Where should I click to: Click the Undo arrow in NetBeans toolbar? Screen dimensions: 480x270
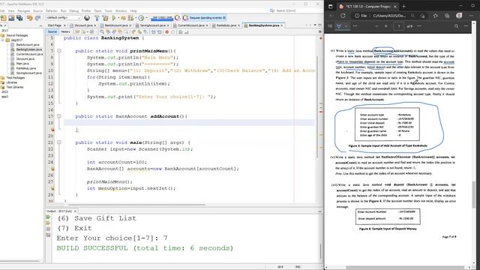[x=30, y=18]
